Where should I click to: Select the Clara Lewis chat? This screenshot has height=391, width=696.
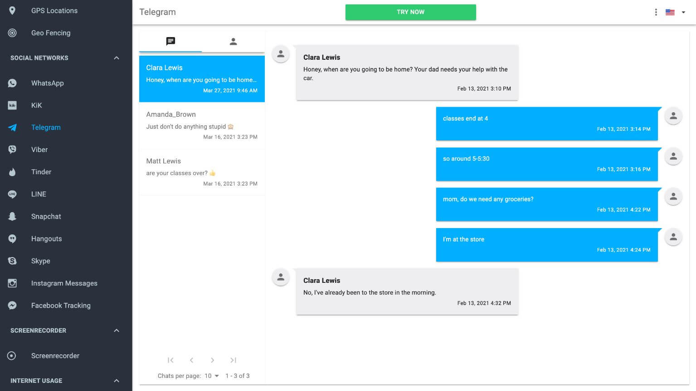coord(202,79)
